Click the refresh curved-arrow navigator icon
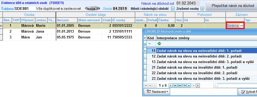 (x=184, y=85)
